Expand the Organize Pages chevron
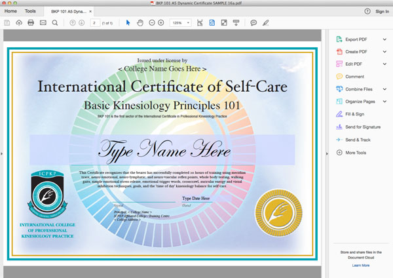The width and height of the screenshot is (393, 278). click(x=384, y=102)
